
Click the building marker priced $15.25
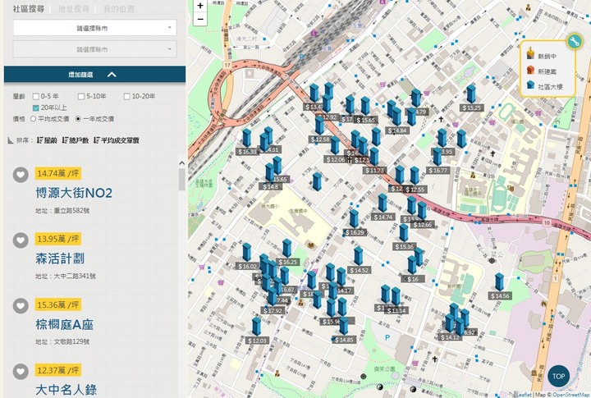[x=471, y=94]
